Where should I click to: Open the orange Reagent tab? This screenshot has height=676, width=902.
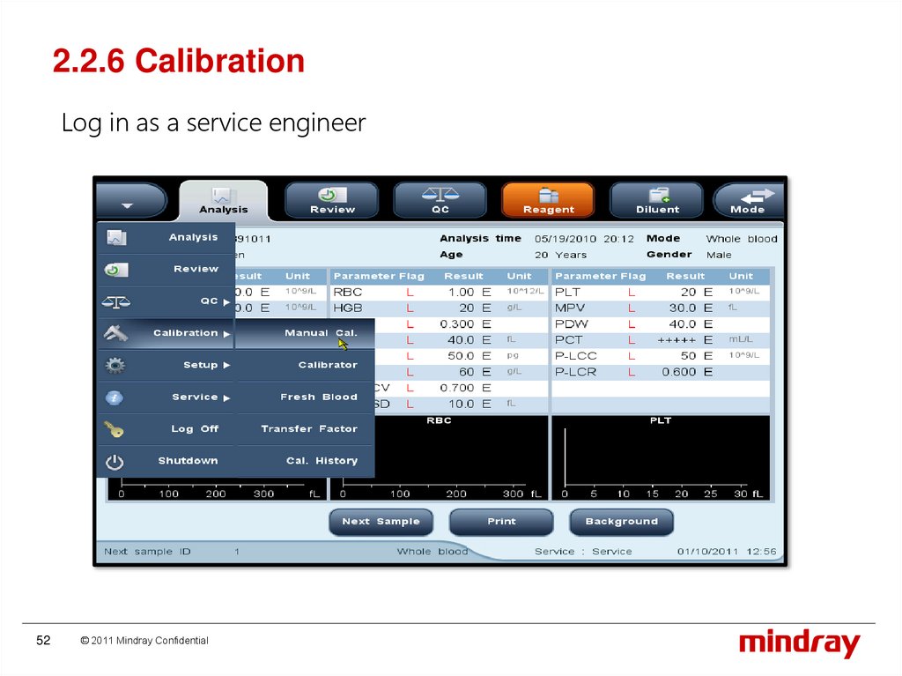coord(548,200)
